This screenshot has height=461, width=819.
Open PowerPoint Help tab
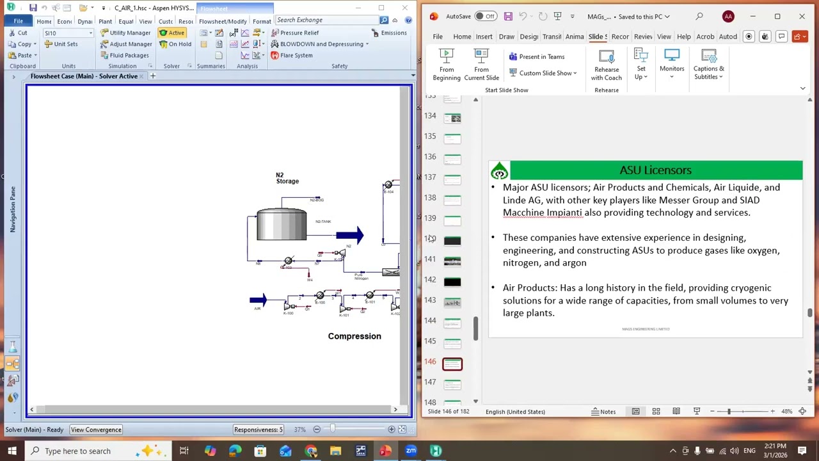(683, 36)
